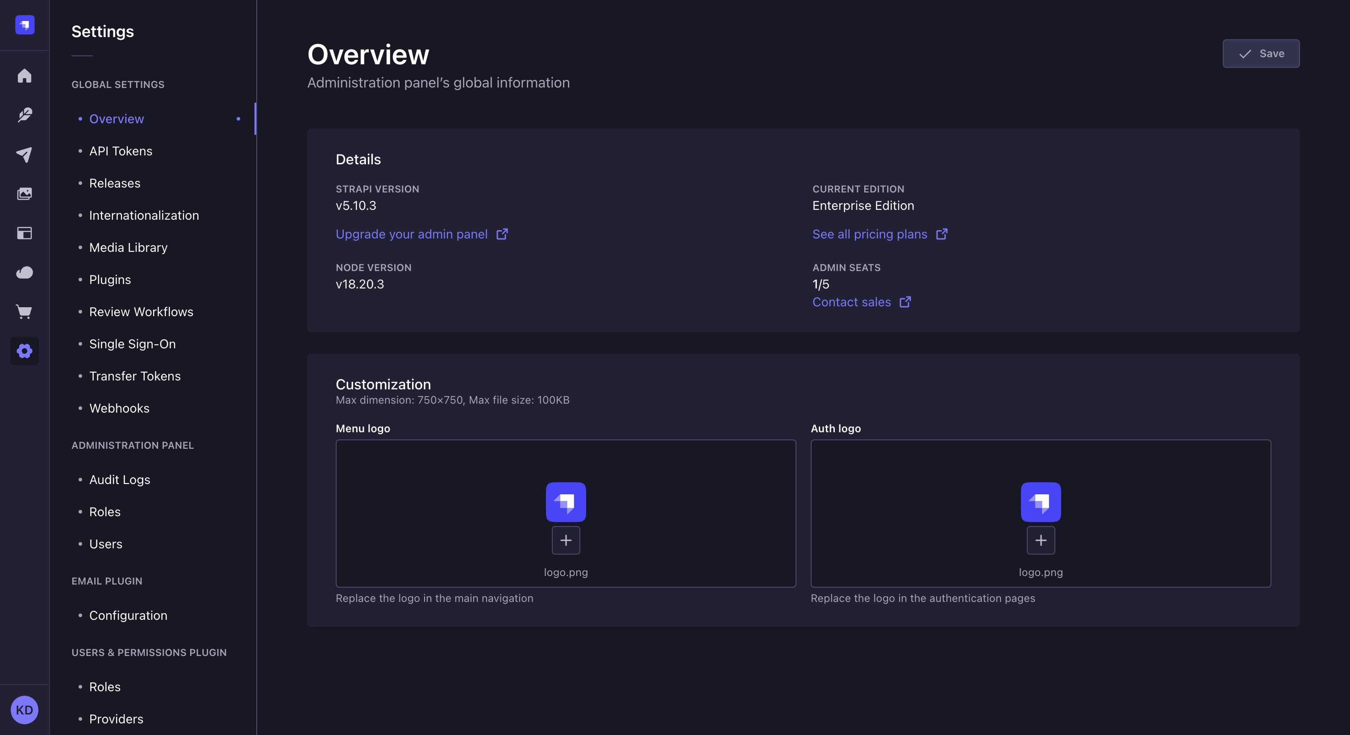Save the overview settings

click(1261, 54)
